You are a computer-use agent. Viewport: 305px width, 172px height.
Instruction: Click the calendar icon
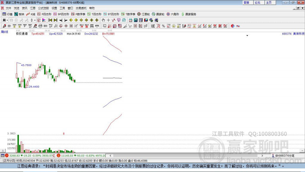pos(130,20)
